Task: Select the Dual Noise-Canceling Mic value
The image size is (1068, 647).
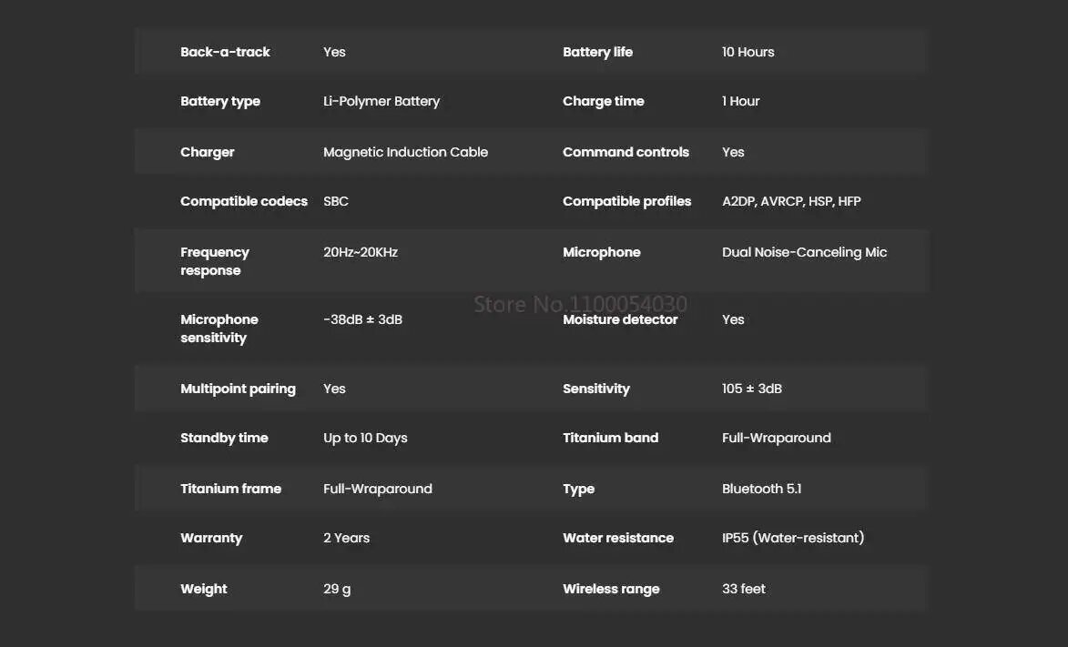Action: click(804, 253)
